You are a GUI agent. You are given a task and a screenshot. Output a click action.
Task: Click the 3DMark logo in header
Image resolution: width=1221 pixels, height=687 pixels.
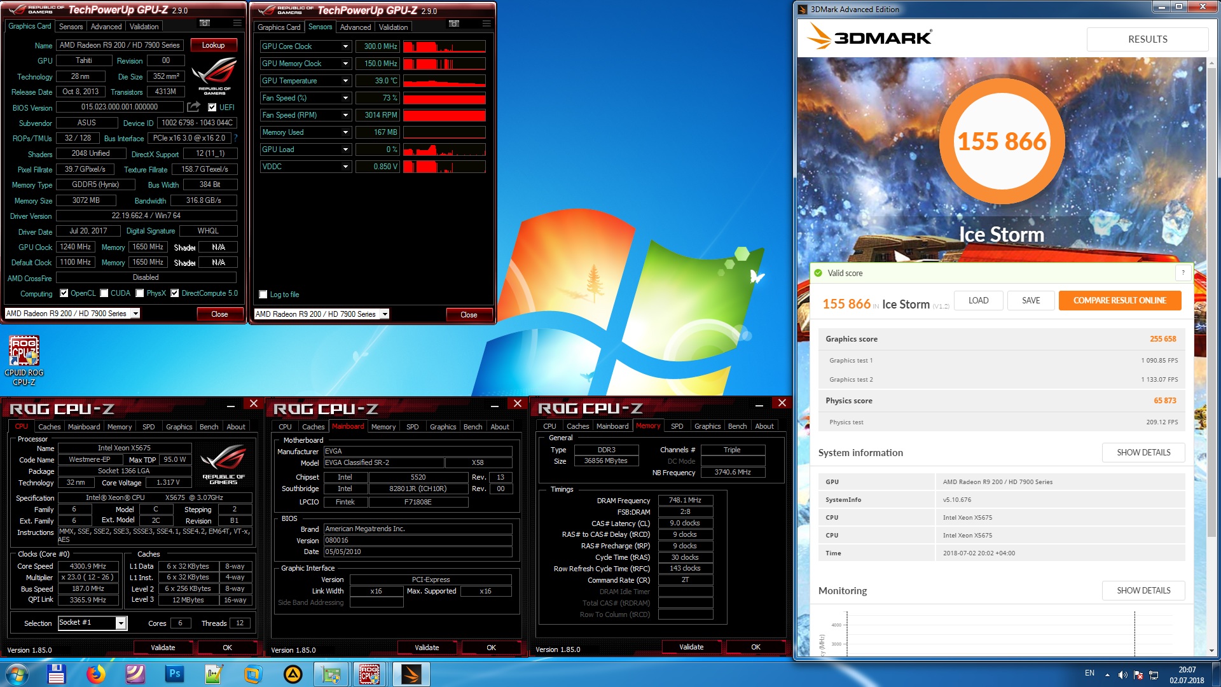869,37
